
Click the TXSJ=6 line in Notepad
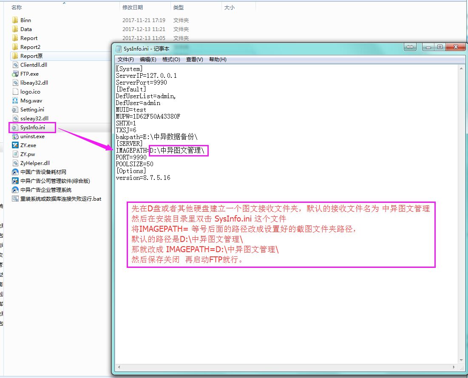pos(126,130)
